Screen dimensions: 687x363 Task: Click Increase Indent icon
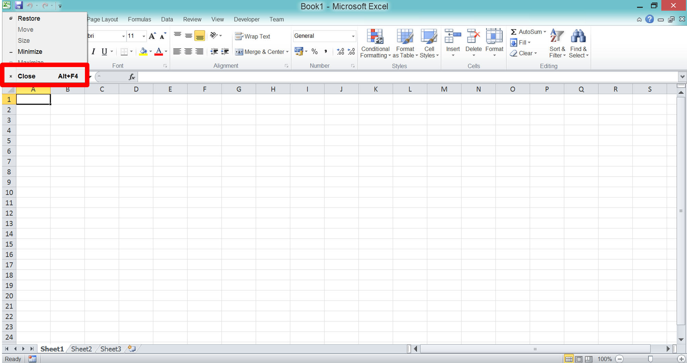(x=225, y=52)
